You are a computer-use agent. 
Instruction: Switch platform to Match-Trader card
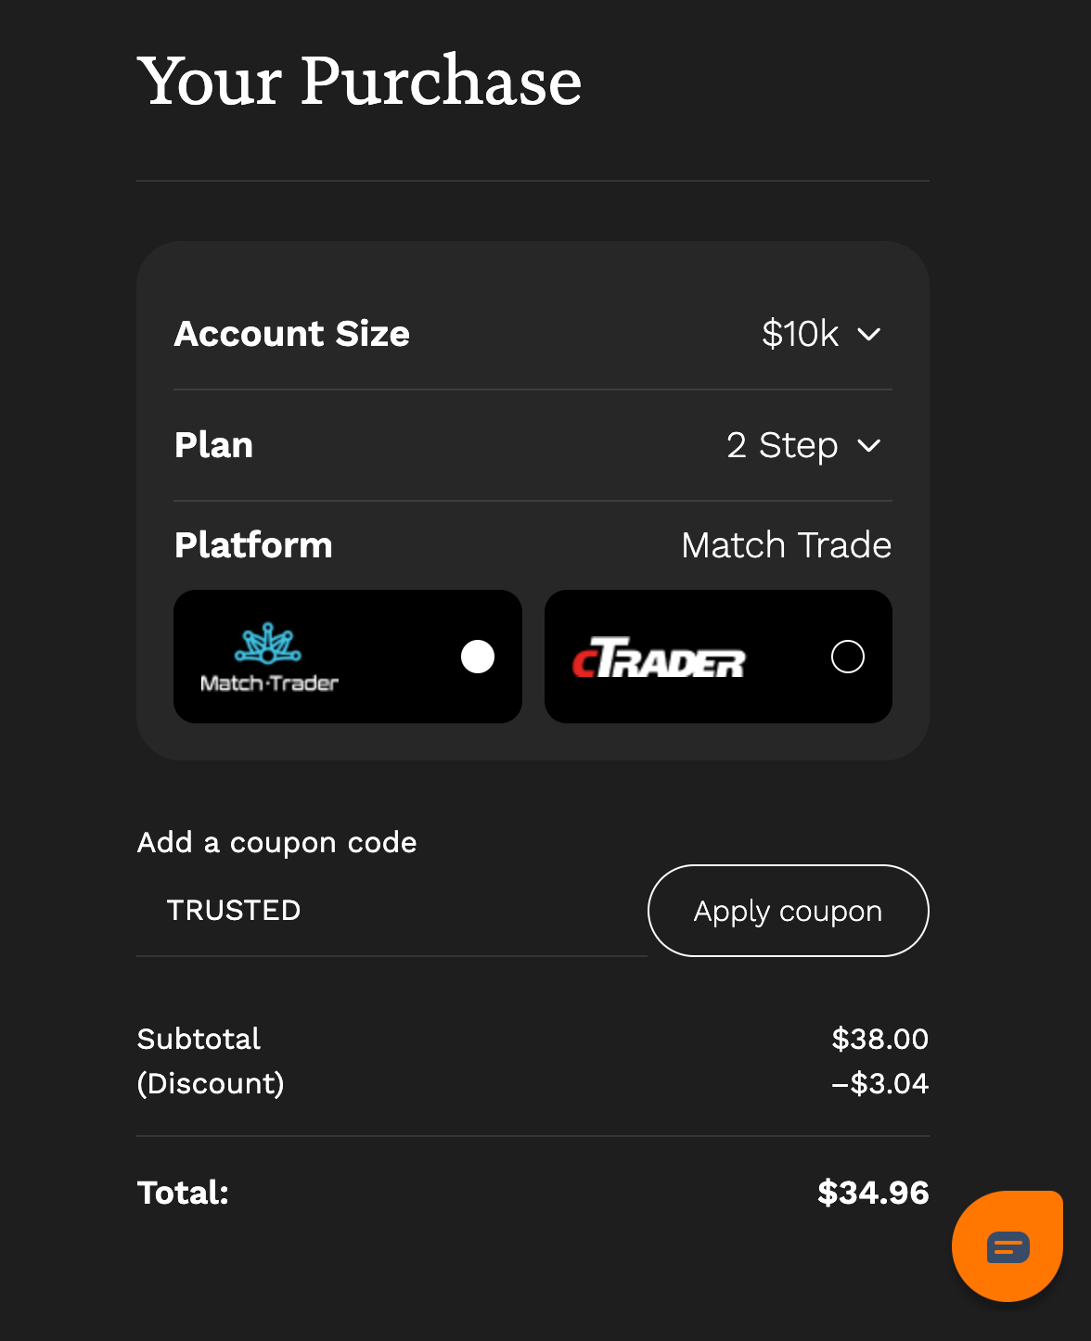(348, 656)
